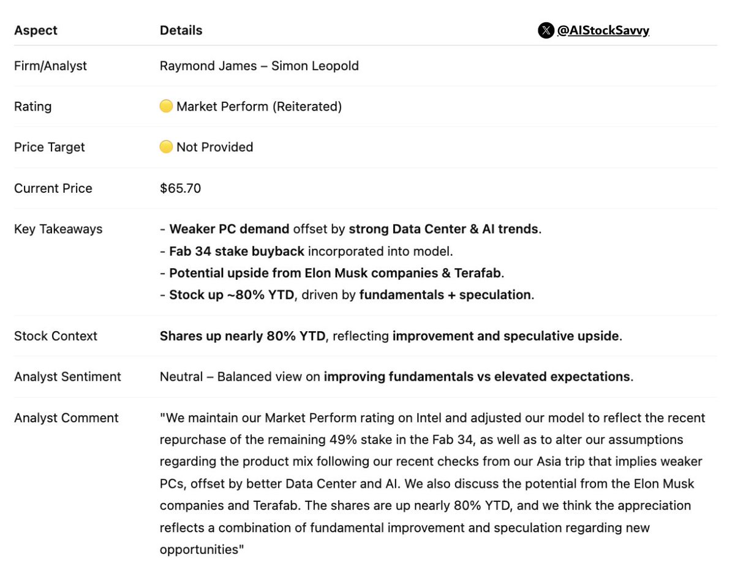Click the yellow circle beside Not Provided

tap(166, 147)
